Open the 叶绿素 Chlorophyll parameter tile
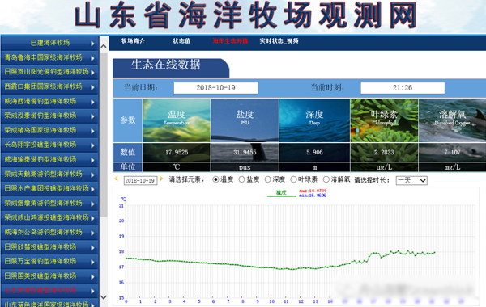Viewport: 486px width, 307px height. click(x=384, y=120)
